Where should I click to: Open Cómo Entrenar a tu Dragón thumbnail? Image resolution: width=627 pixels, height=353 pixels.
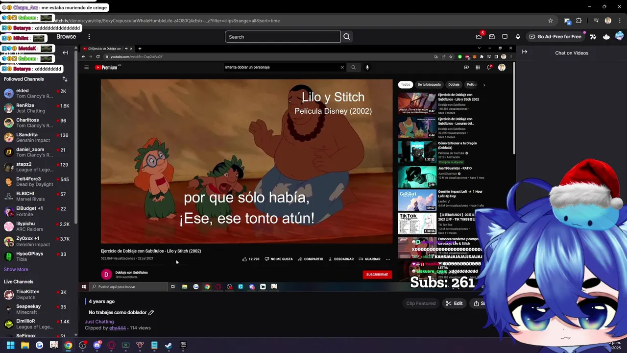point(417,152)
